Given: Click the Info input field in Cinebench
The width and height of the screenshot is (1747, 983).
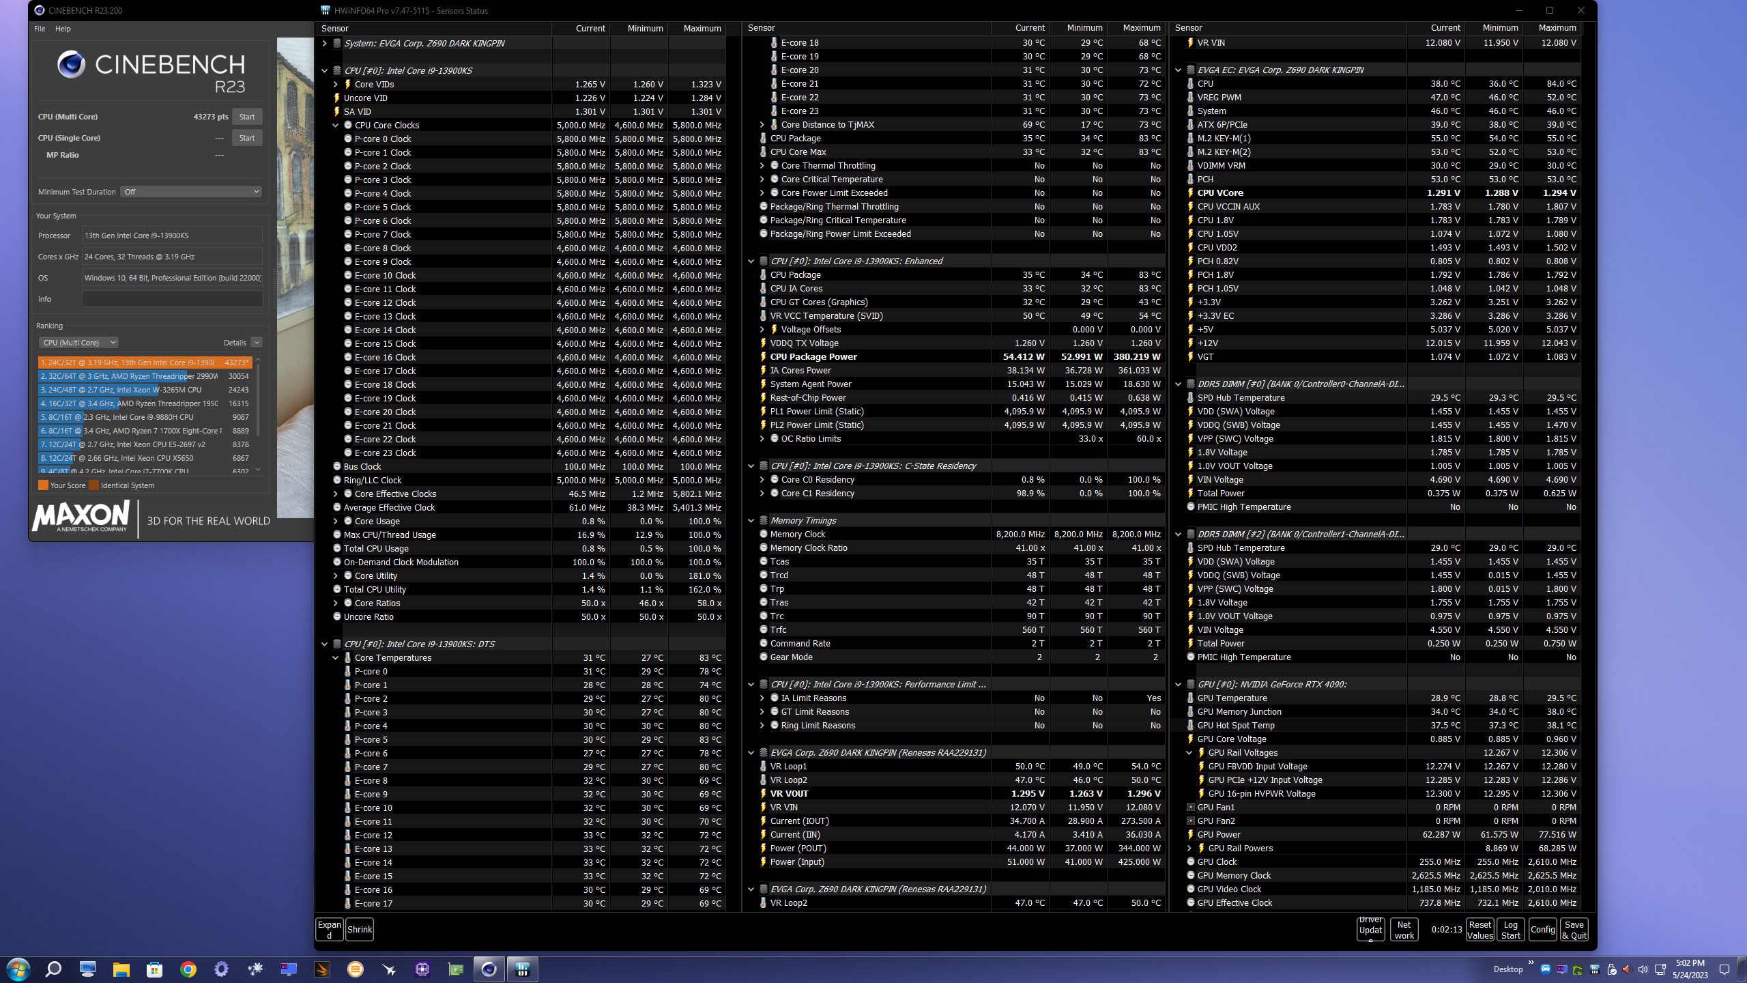Looking at the screenshot, I should coord(172,299).
